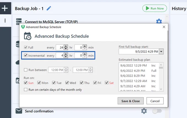The height and width of the screenshot is (118, 187).
Task: Open MySQL Server connection settings gear
Action: pos(159,21)
